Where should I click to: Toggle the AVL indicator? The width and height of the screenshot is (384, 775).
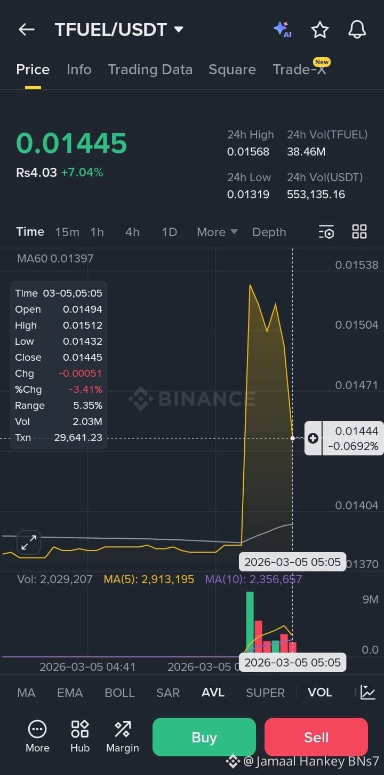coord(213,692)
